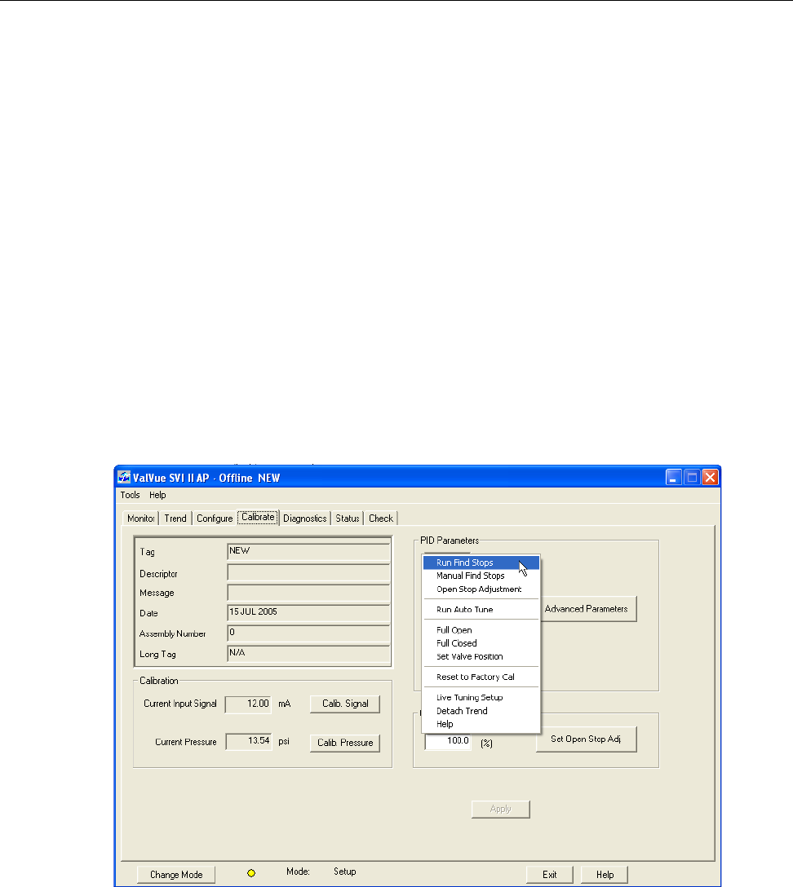The width and height of the screenshot is (793, 887).
Task: Click the yellow mode status indicator
Action: click(x=251, y=873)
